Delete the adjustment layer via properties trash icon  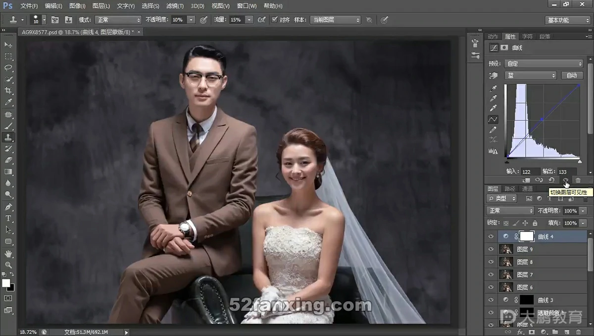click(578, 180)
